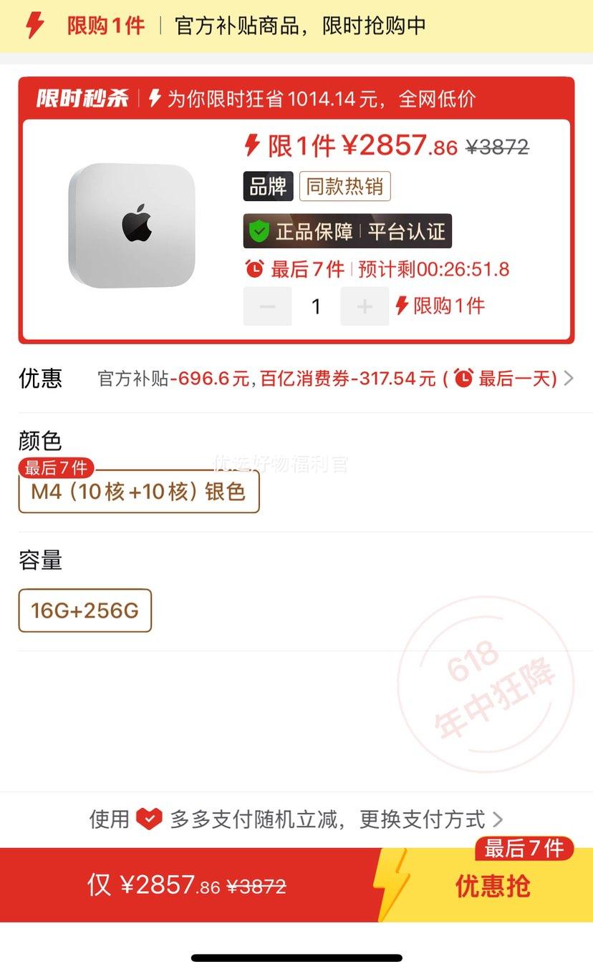The image size is (593, 974).
Task: Tap the 限时秒杀 flash sale header
Action: (x=82, y=99)
